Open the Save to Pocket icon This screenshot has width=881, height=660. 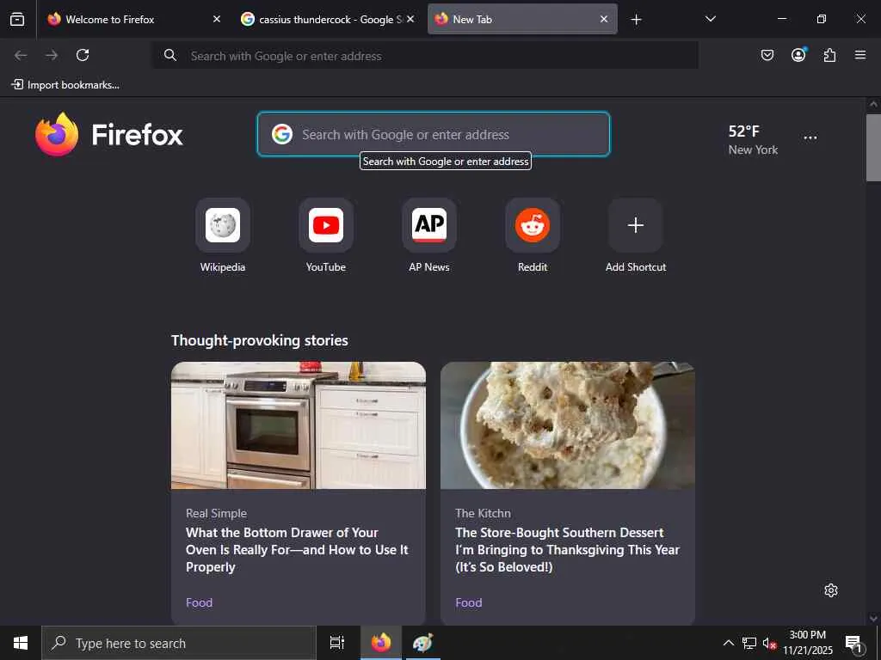coord(767,55)
